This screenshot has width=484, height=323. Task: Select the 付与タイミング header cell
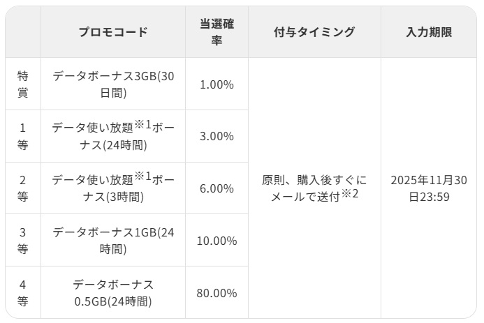pyautogui.click(x=314, y=32)
